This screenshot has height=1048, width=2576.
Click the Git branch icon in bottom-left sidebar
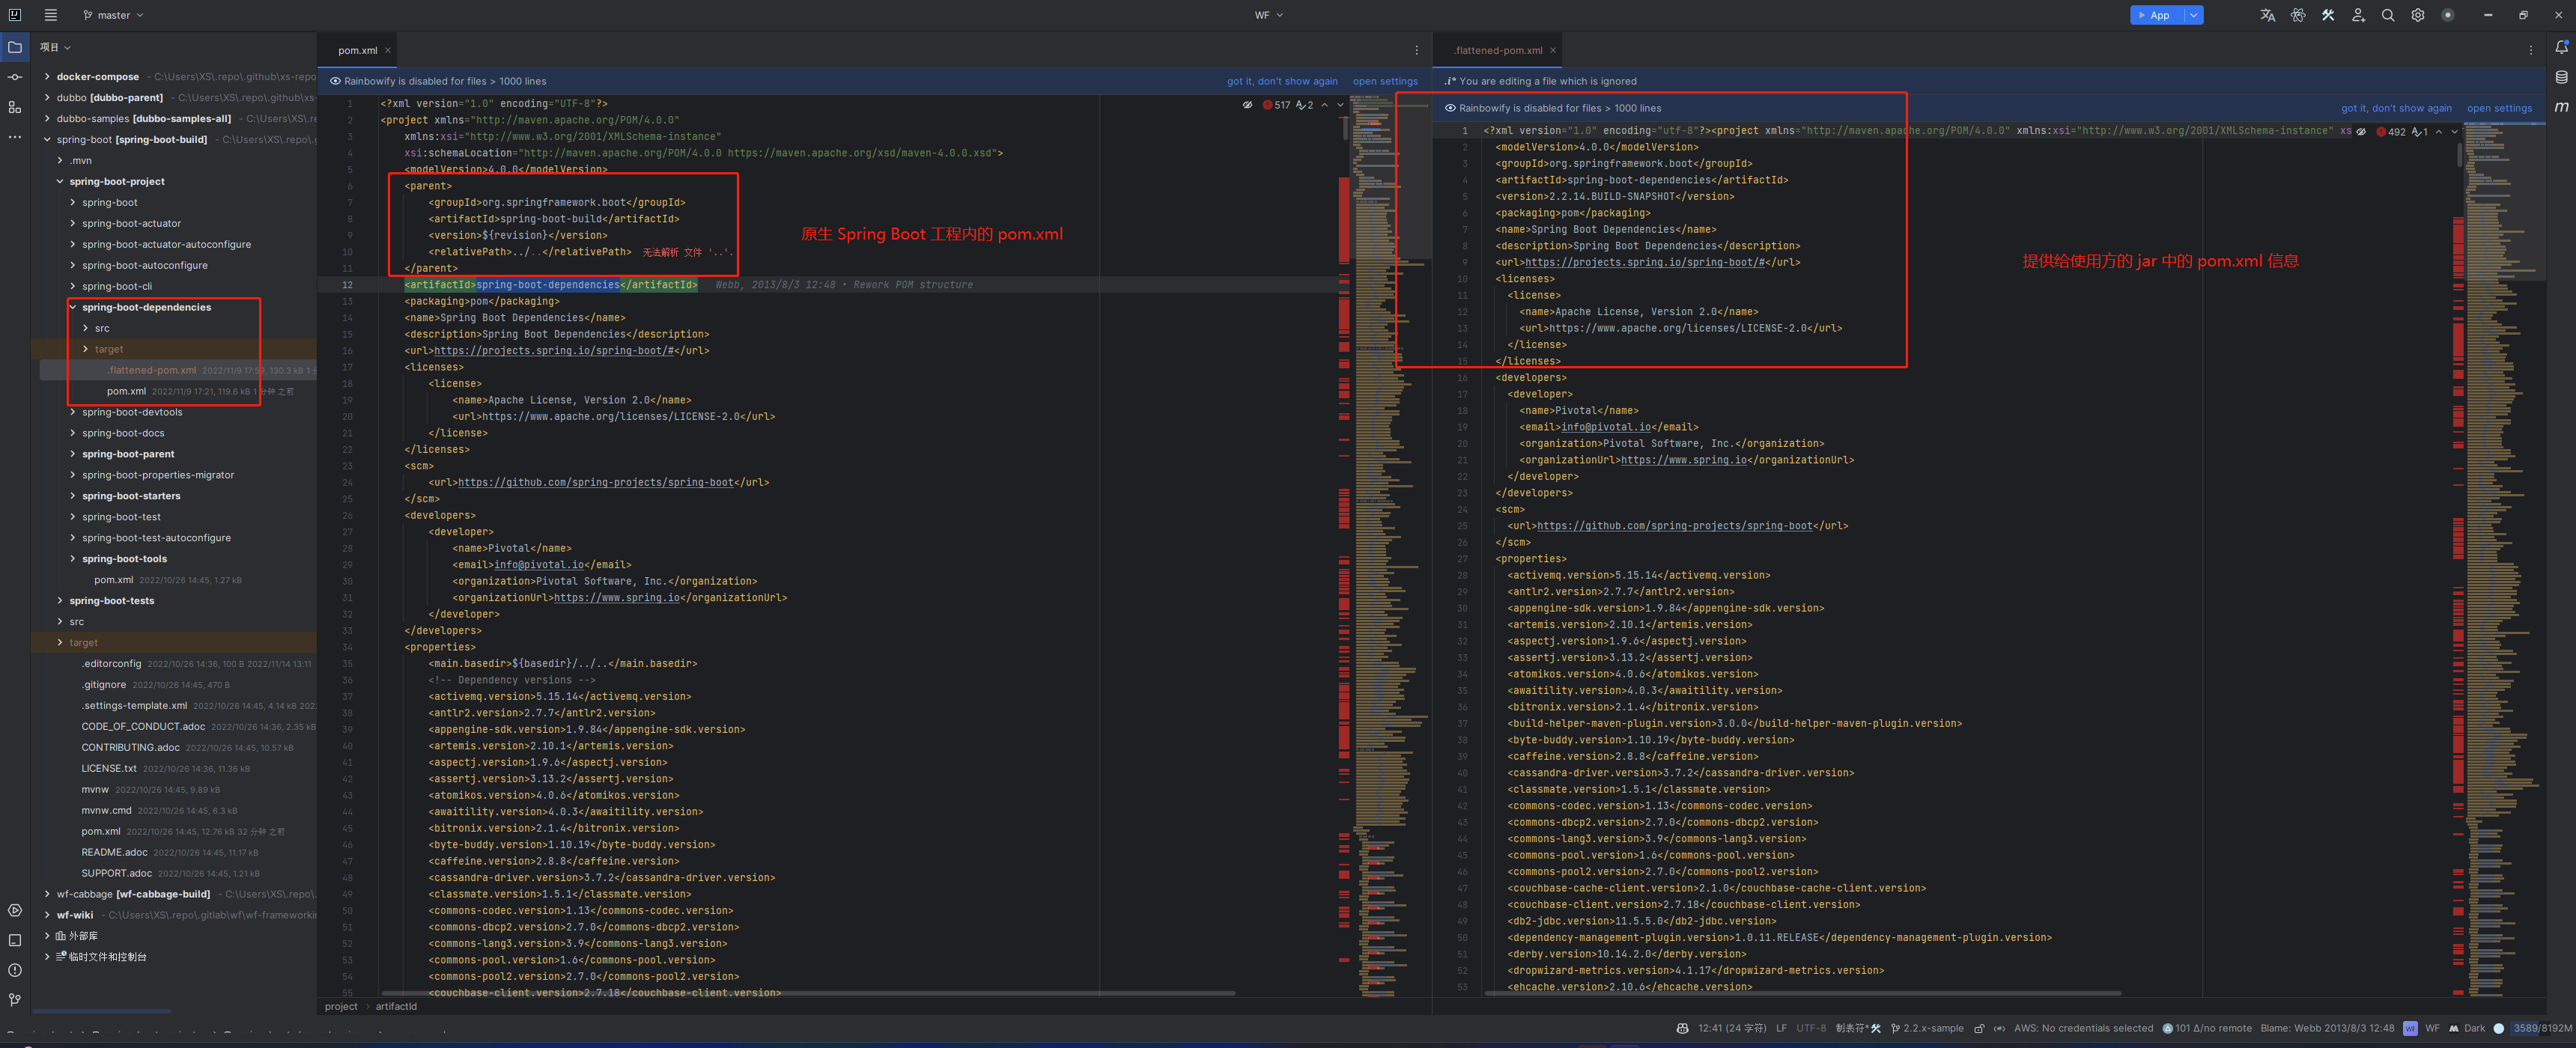(x=15, y=999)
